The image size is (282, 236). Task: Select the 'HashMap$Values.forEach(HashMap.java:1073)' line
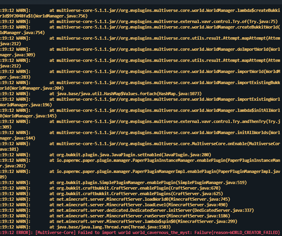pyautogui.click(x=101, y=94)
